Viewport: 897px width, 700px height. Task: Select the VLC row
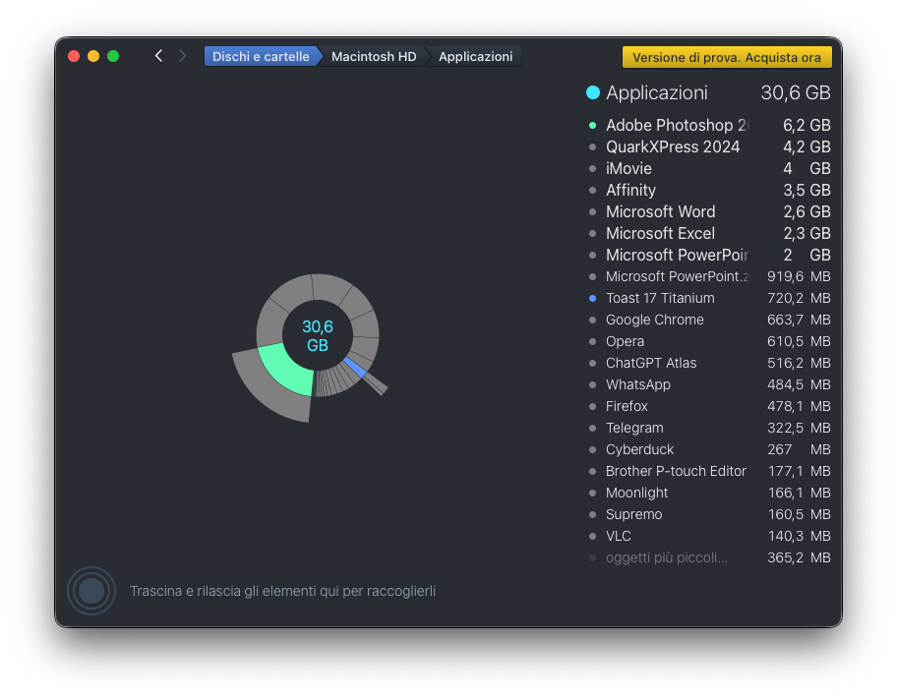709,537
